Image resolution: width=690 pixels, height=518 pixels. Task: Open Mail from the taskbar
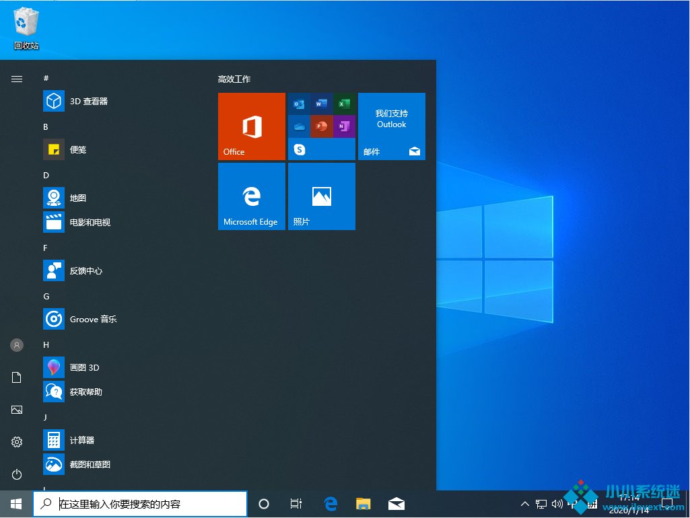[x=396, y=504]
